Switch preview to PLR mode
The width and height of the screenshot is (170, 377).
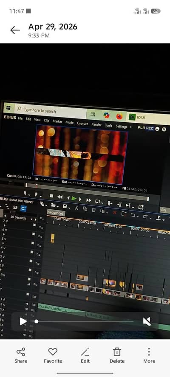142,128
